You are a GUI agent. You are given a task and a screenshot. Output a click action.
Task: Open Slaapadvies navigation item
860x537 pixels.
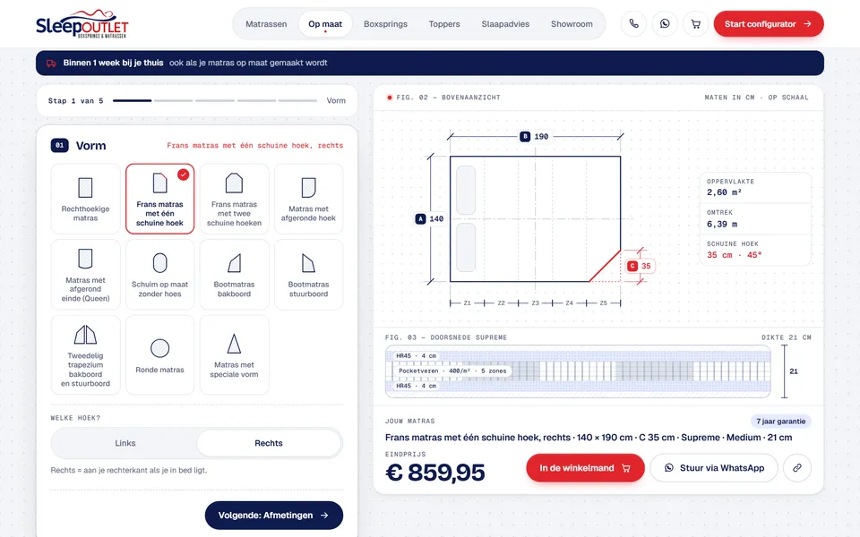(505, 24)
